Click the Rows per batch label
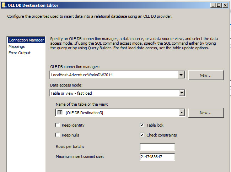 tap(70, 146)
